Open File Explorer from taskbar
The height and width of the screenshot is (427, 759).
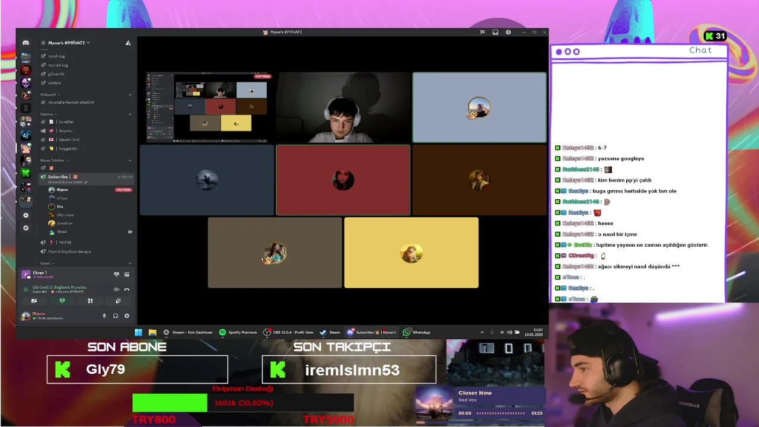tap(152, 332)
